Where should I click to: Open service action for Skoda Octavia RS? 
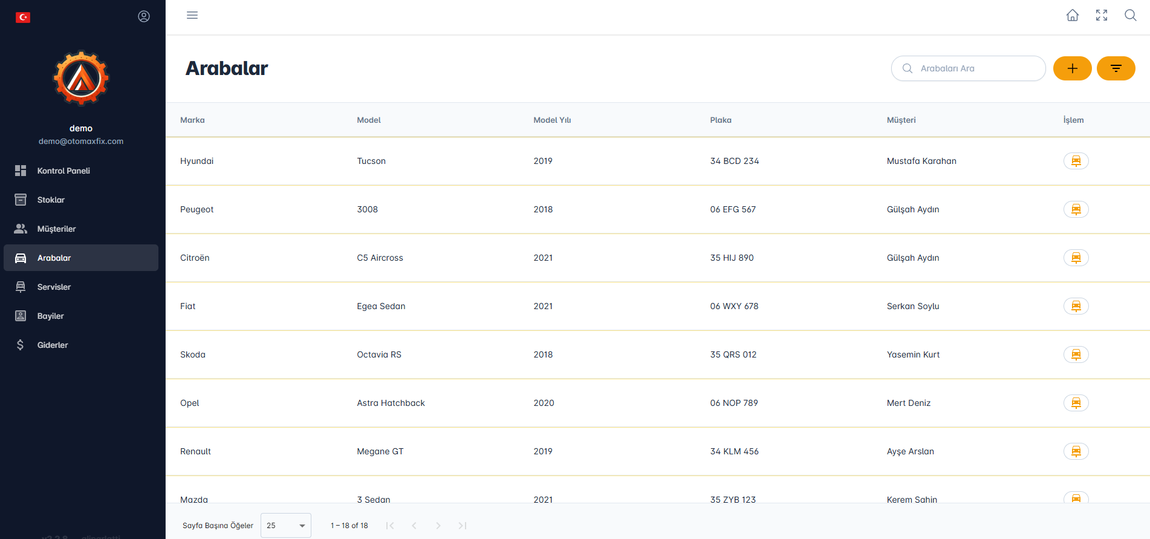tap(1076, 354)
